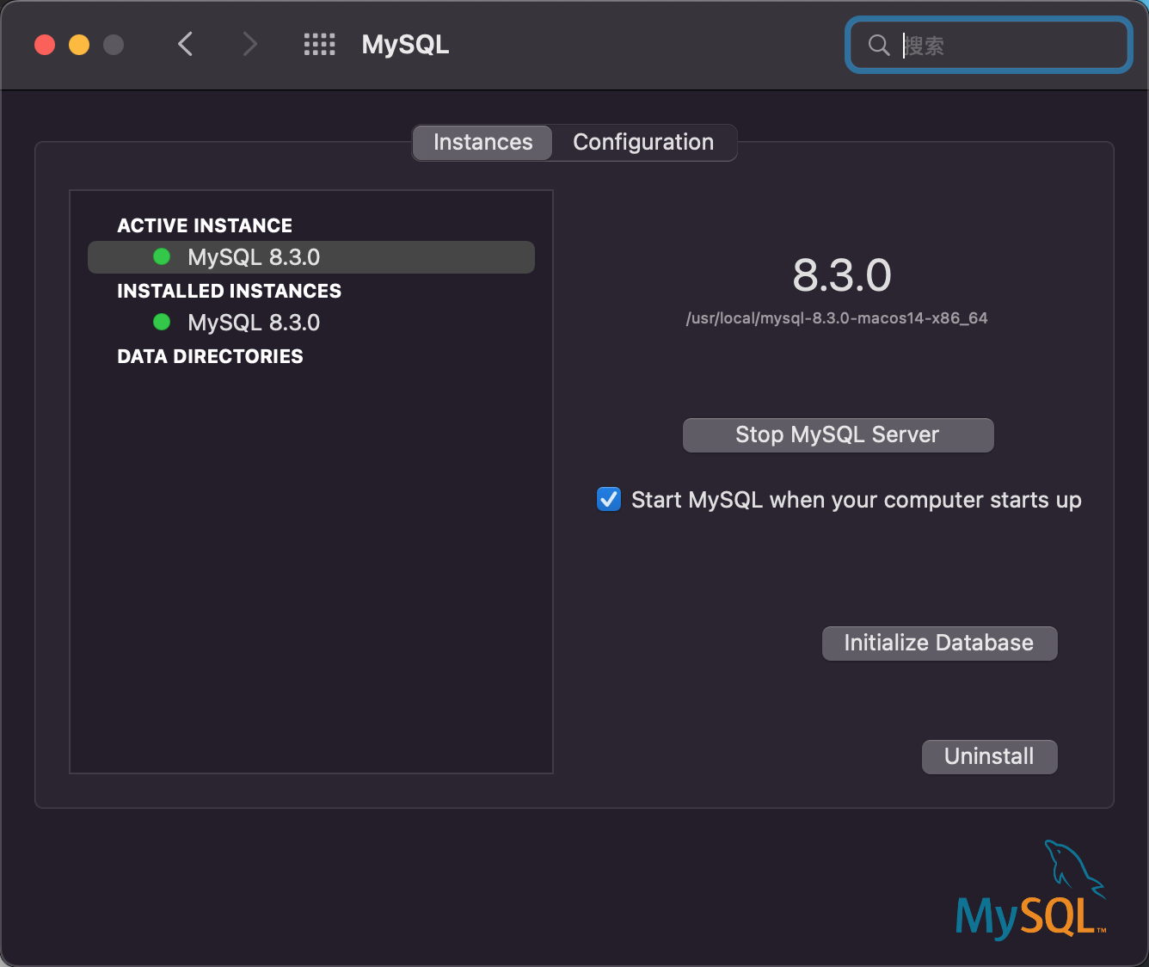Switch to the Instances tab
1149x967 pixels.
482,142
